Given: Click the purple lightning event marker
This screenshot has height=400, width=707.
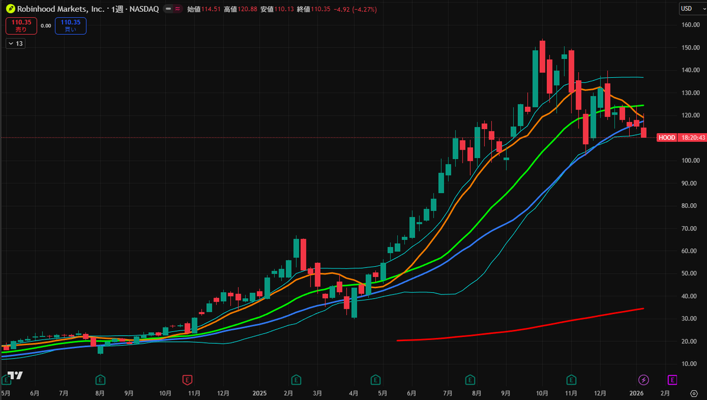Looking at the screenshot, I should [644, 379].
